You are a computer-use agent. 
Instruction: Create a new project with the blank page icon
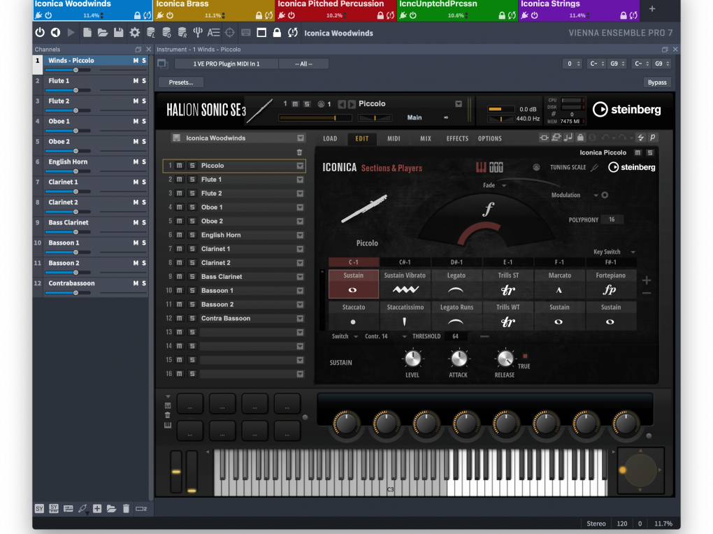click(x=87, y=33)
